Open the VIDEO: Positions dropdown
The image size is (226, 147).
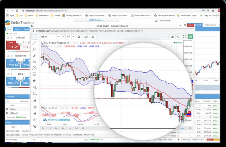click(x=96, y=20)
